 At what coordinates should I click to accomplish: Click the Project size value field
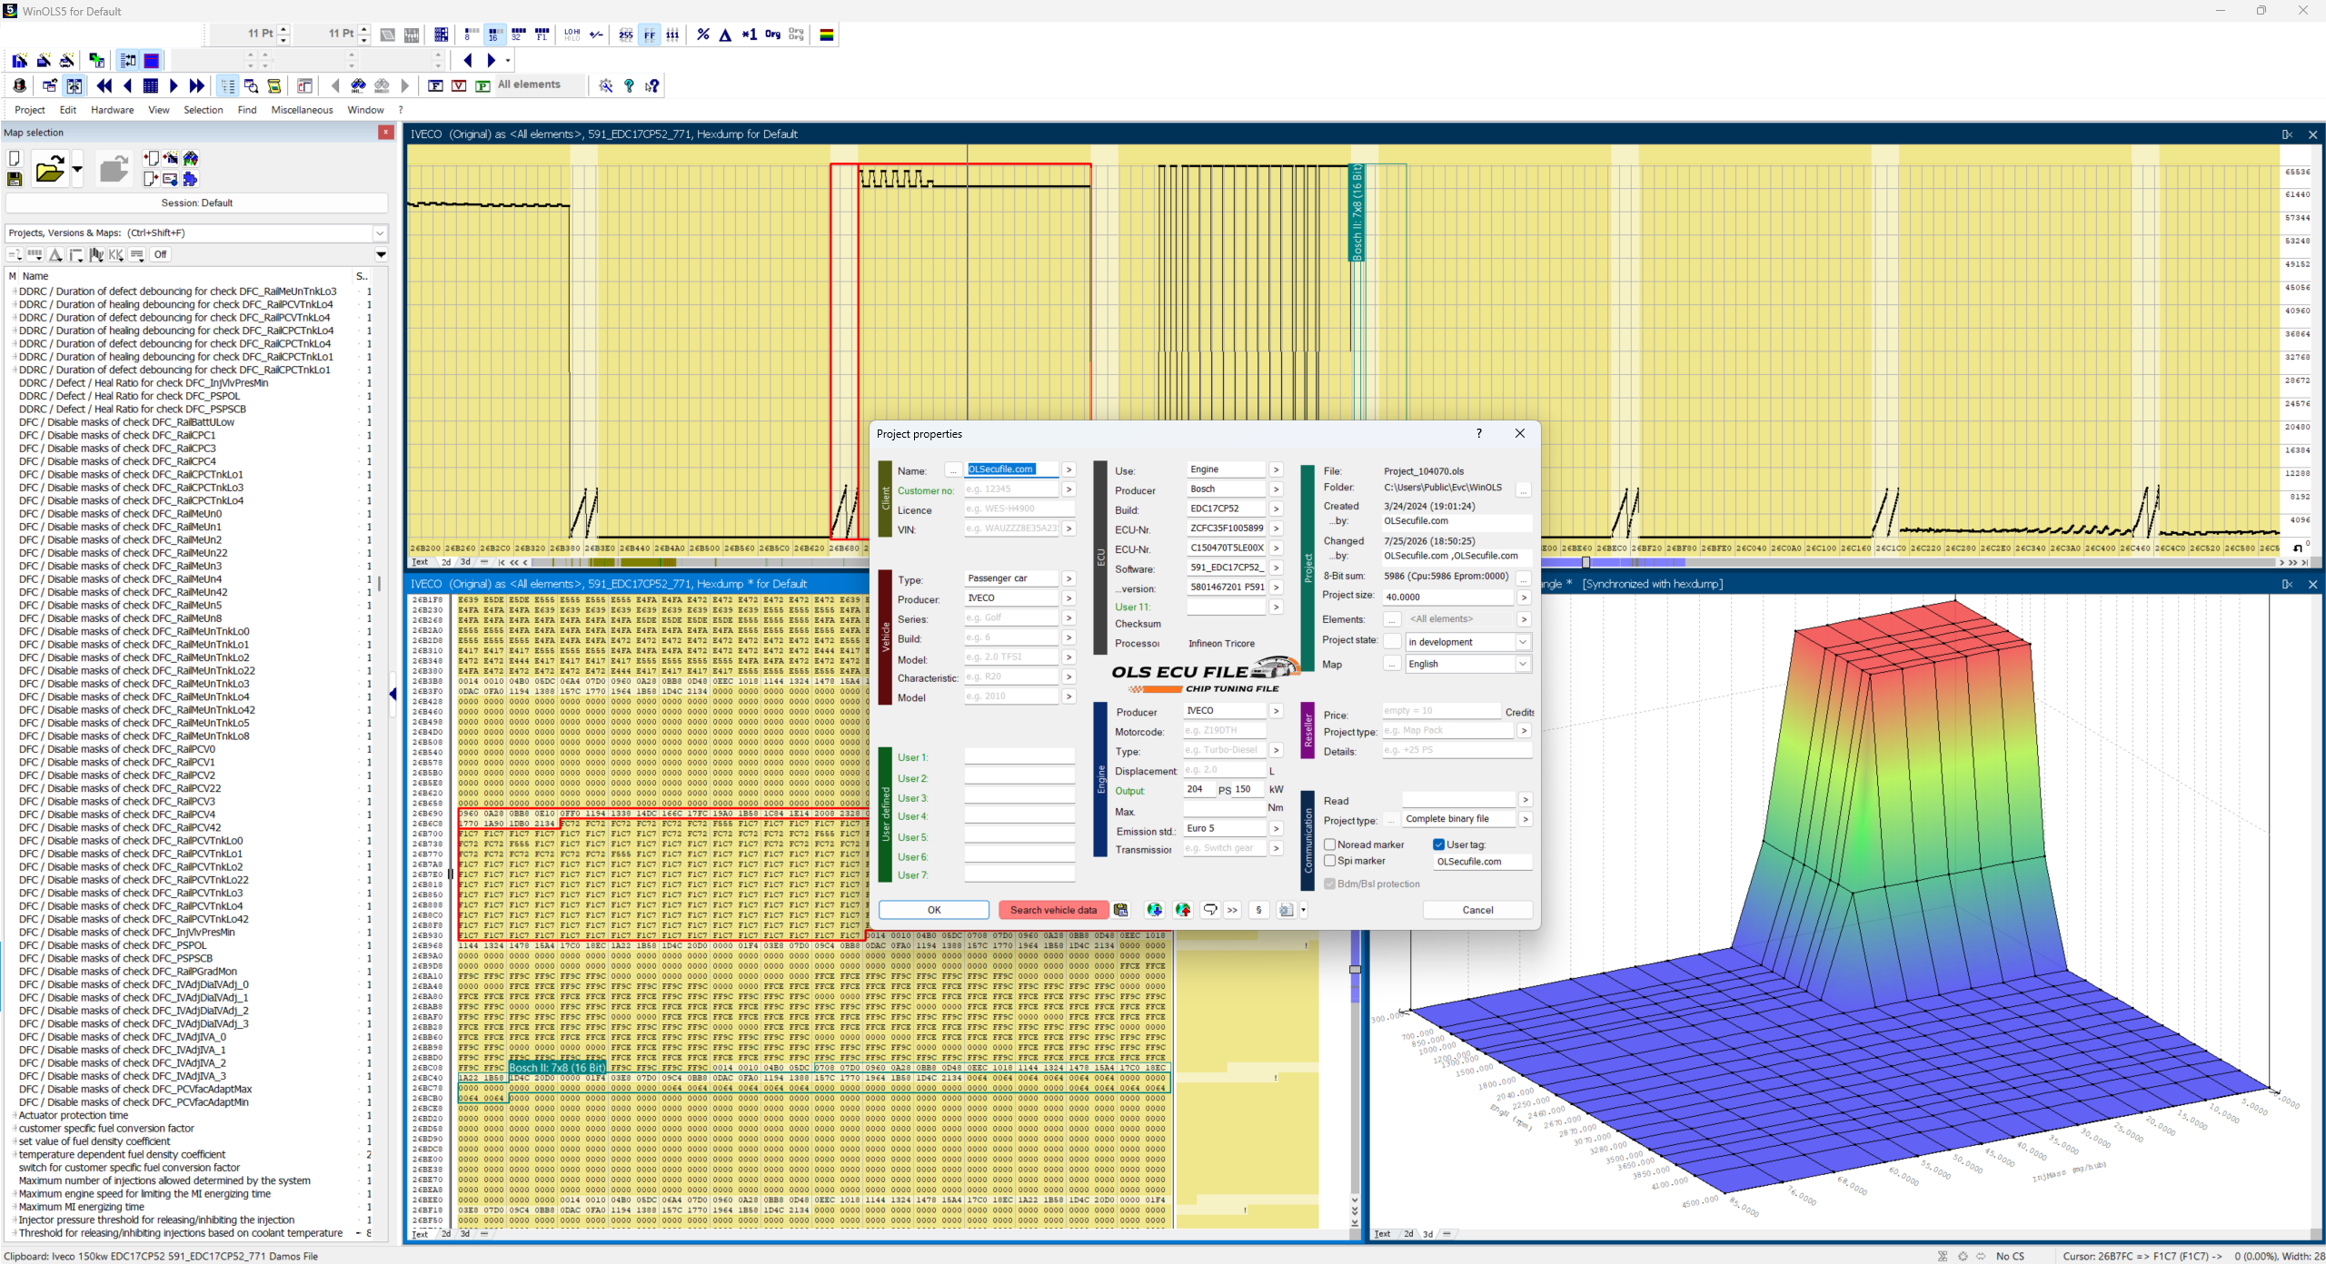point(1448,597)
